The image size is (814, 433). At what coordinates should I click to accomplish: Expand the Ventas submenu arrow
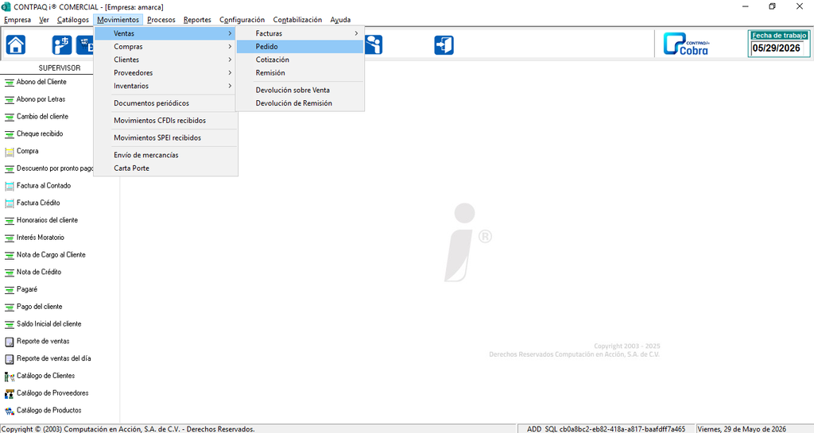230,33
